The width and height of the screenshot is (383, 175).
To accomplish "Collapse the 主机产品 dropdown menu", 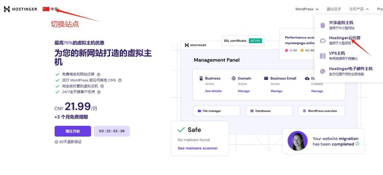I will click(359, 9).
